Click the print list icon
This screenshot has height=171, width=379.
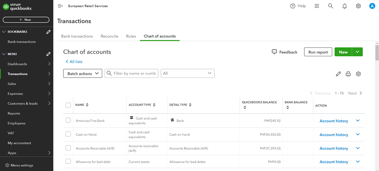[x=348, y=74]
